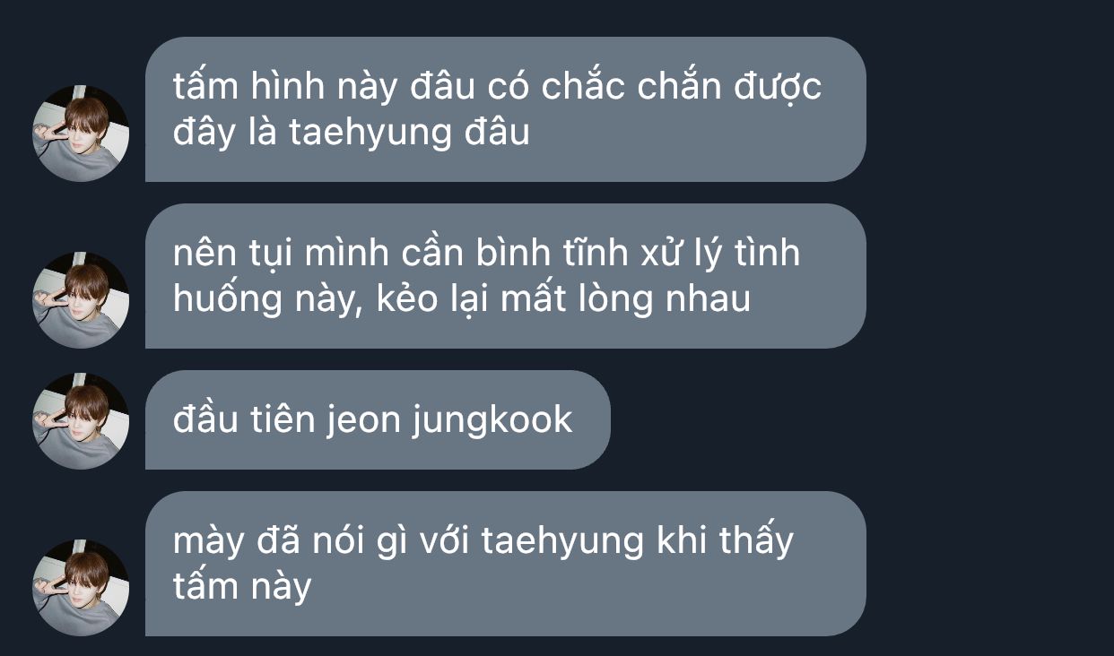Click the line "huống này, kẻo lại mất"
Viewport: 1114px width, 656px height.
(x=462, y=299)
